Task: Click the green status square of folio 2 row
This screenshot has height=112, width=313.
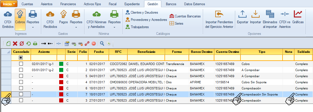Action: tap(61, 70)
